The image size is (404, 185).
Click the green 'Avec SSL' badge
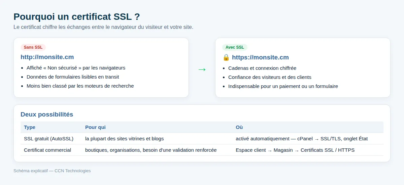coord(235,47)
